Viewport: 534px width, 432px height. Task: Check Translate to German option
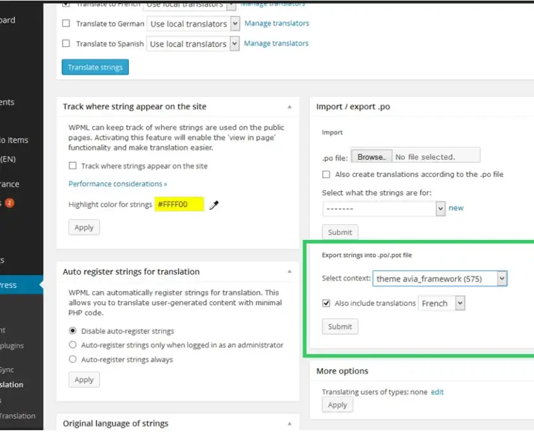click(66, 24)
